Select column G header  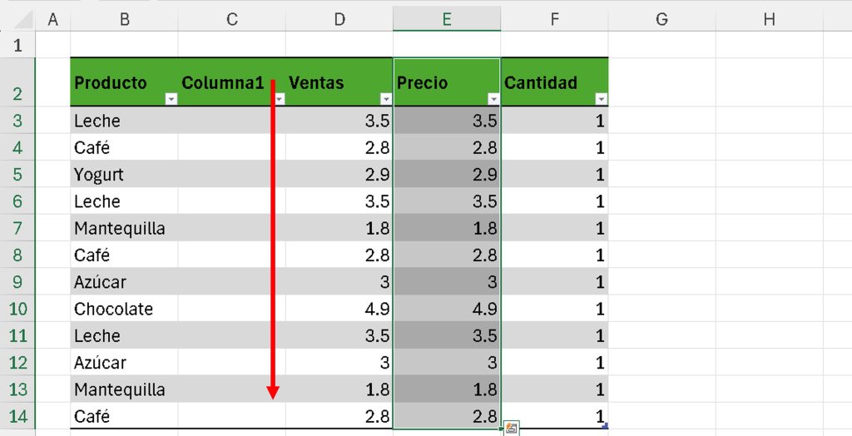coord(661,19)
